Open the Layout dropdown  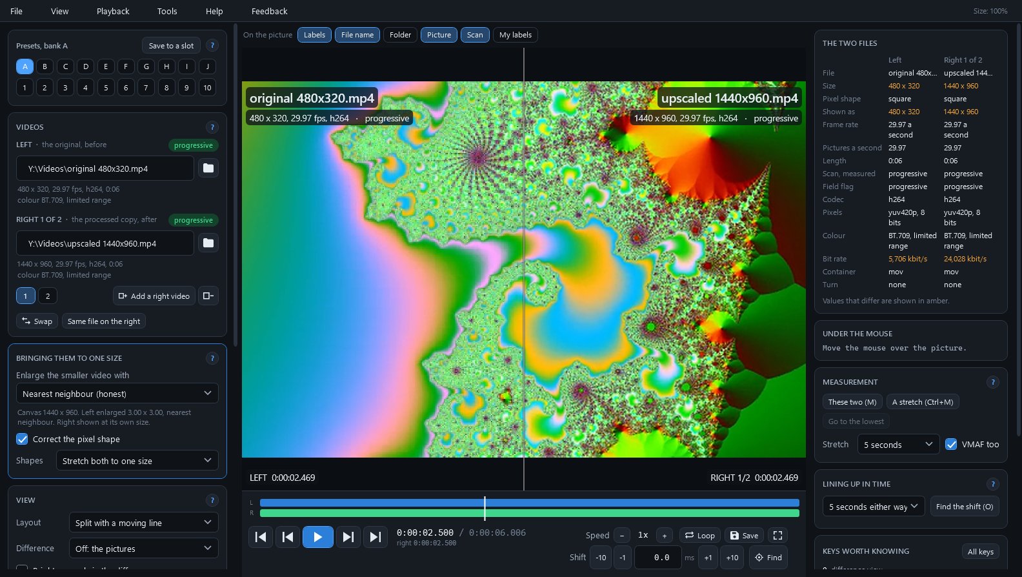pos(144,523)
